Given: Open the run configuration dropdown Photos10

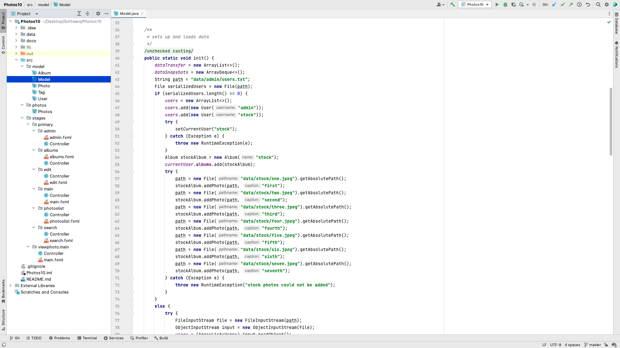Looking at the screenshot, I should 475,5.
